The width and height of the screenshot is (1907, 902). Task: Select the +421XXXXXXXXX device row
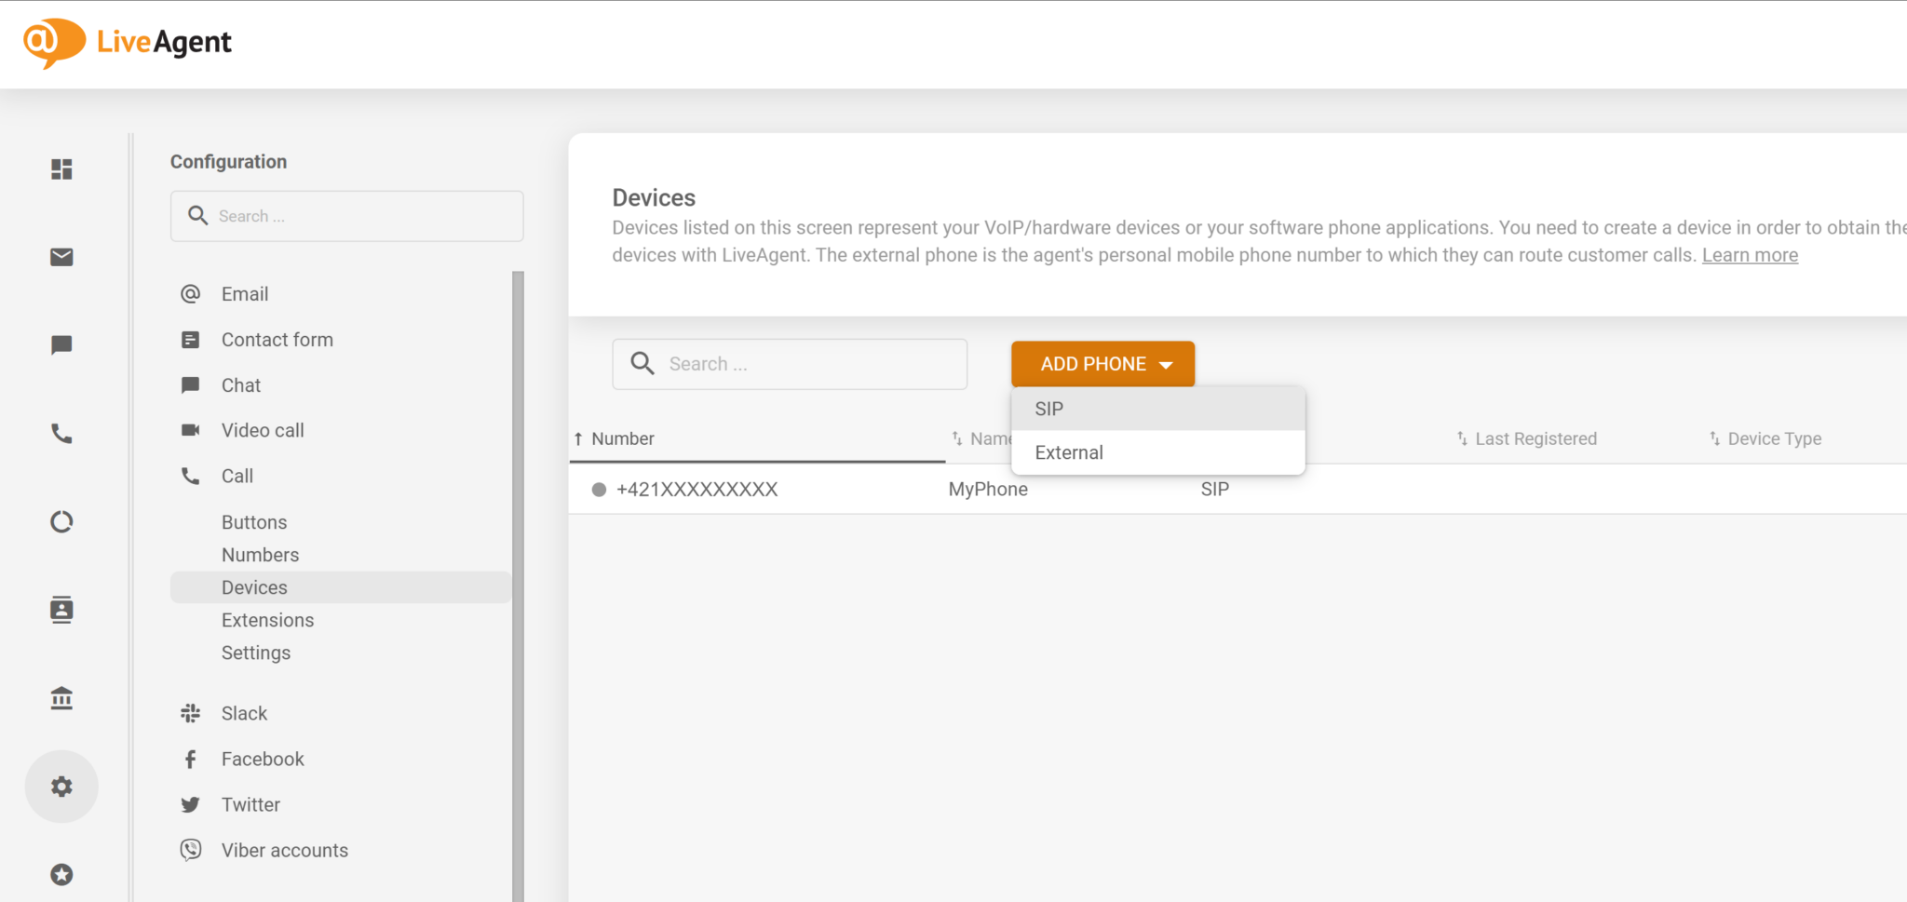pos(697,490)
